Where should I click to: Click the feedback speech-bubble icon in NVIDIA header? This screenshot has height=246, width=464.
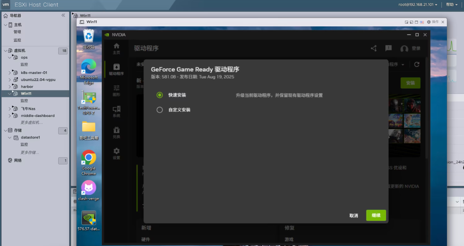pyautogui.click(x=389, y=48)
